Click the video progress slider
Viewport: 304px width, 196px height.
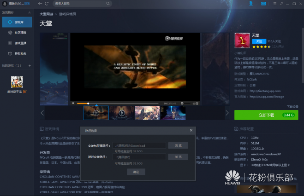coord(118,104)
